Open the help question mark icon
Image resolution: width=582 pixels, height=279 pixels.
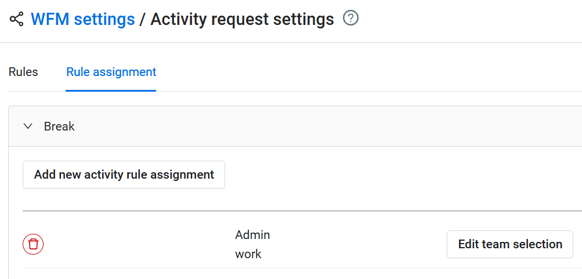pos(351,19)
